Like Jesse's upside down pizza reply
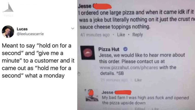 (155, 109)
